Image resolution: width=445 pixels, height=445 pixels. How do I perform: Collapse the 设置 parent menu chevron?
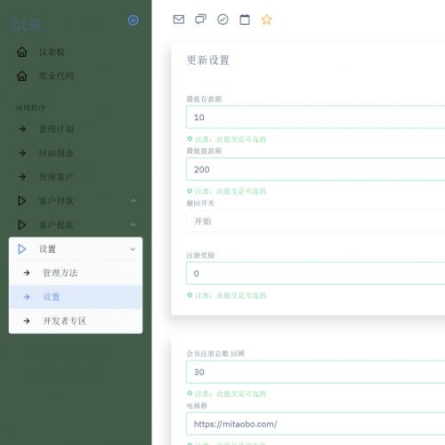(133, 249)
